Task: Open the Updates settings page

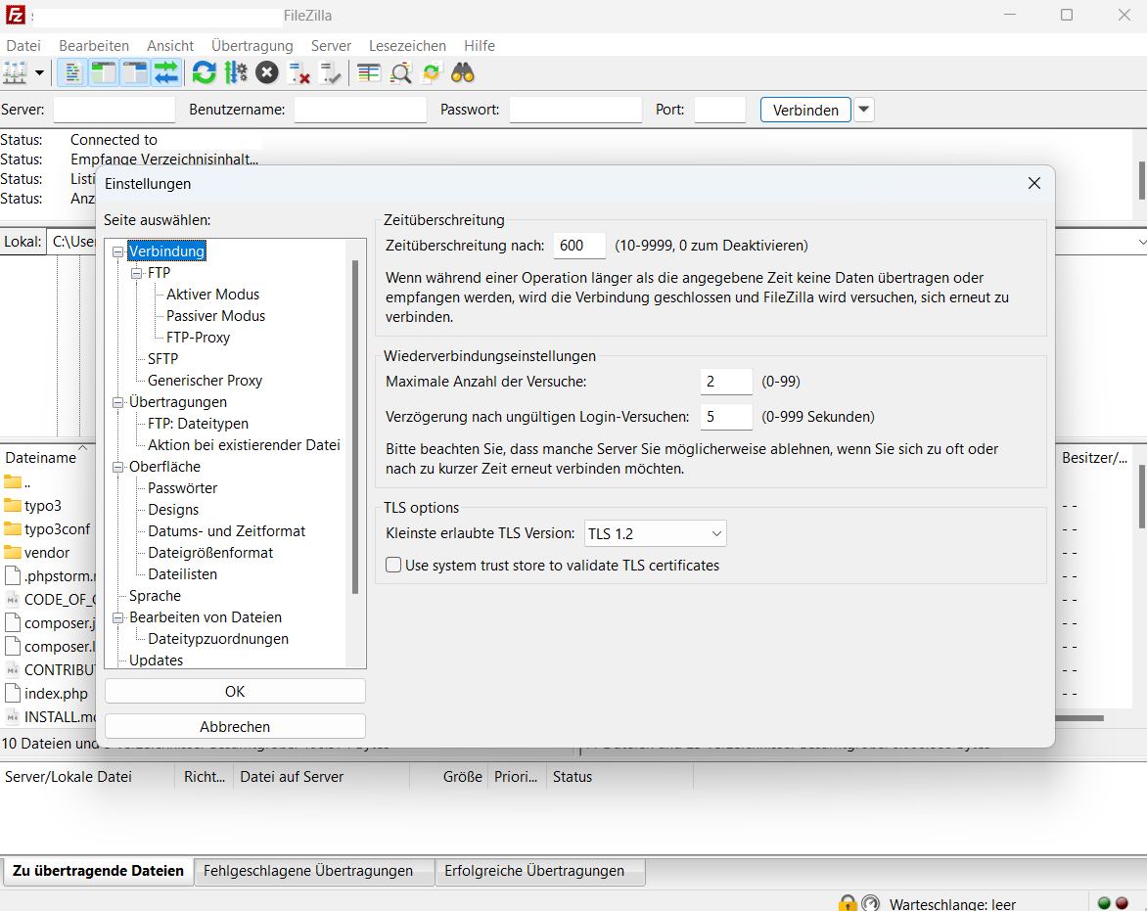Action: (x=156, y=660)
